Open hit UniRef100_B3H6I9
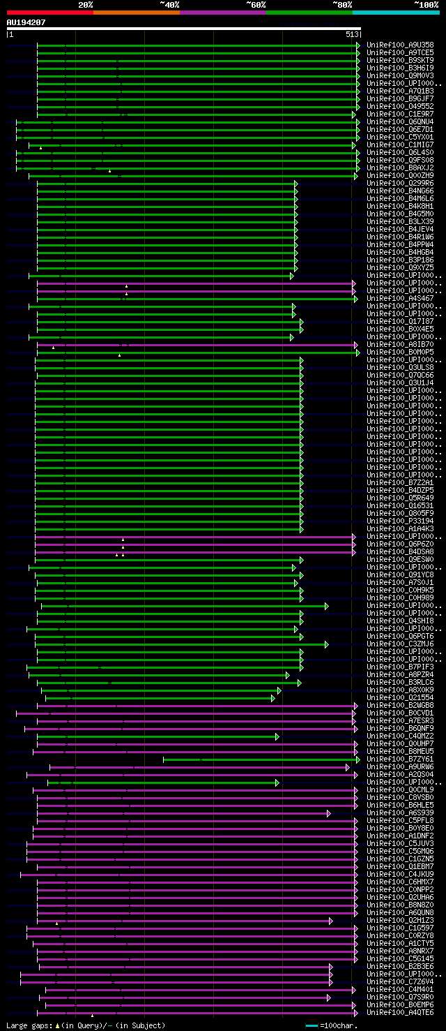 click(400, 68)
